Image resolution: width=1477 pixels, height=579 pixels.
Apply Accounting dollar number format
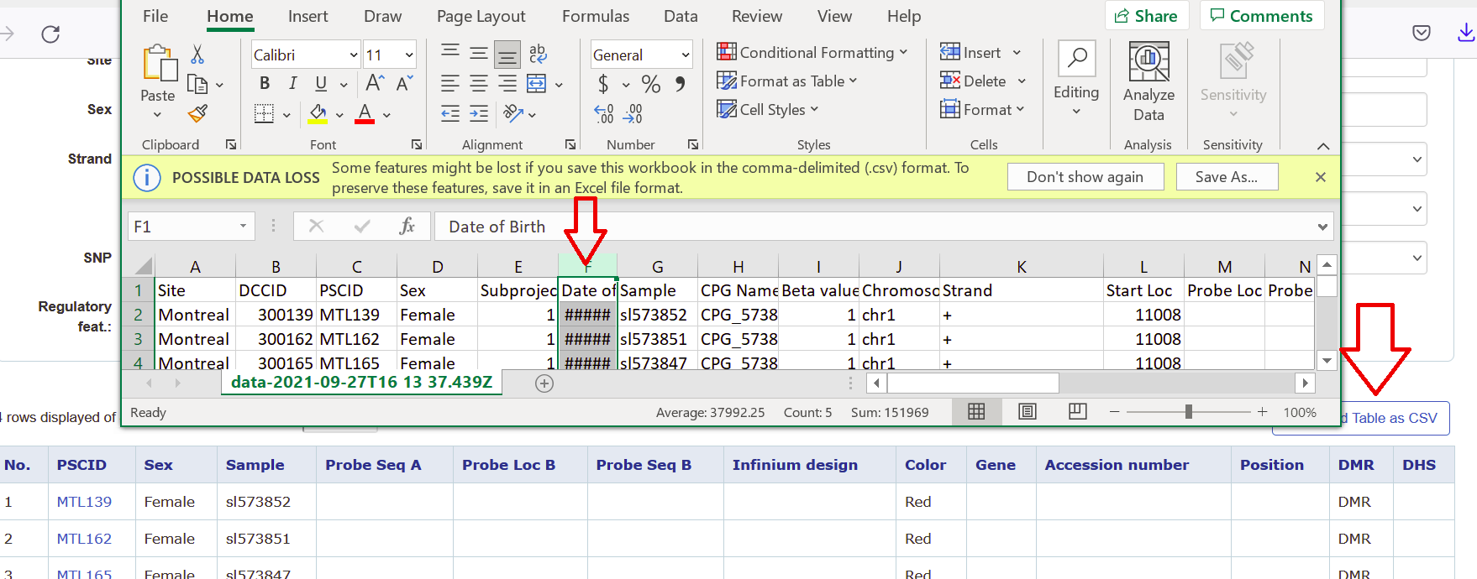[603, 84]
